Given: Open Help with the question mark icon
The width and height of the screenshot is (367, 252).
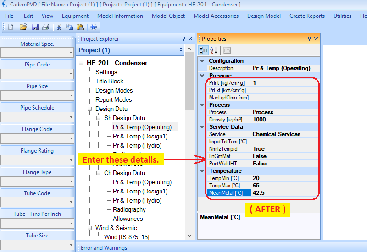Looking at the screenshot, I should (x=94, y=27).
